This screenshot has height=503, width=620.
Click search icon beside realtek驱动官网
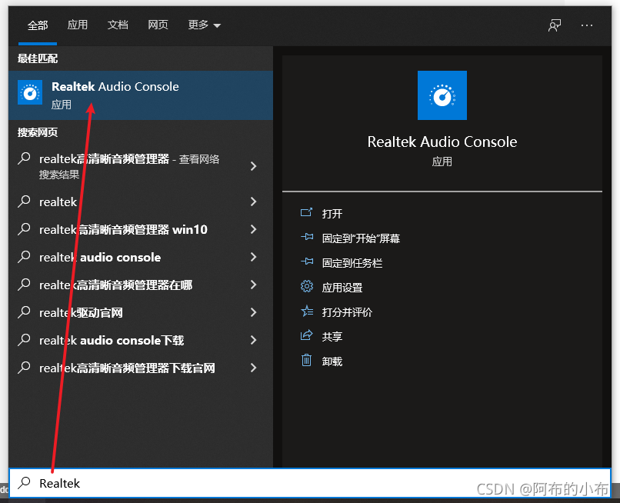[x=24, y=312]
